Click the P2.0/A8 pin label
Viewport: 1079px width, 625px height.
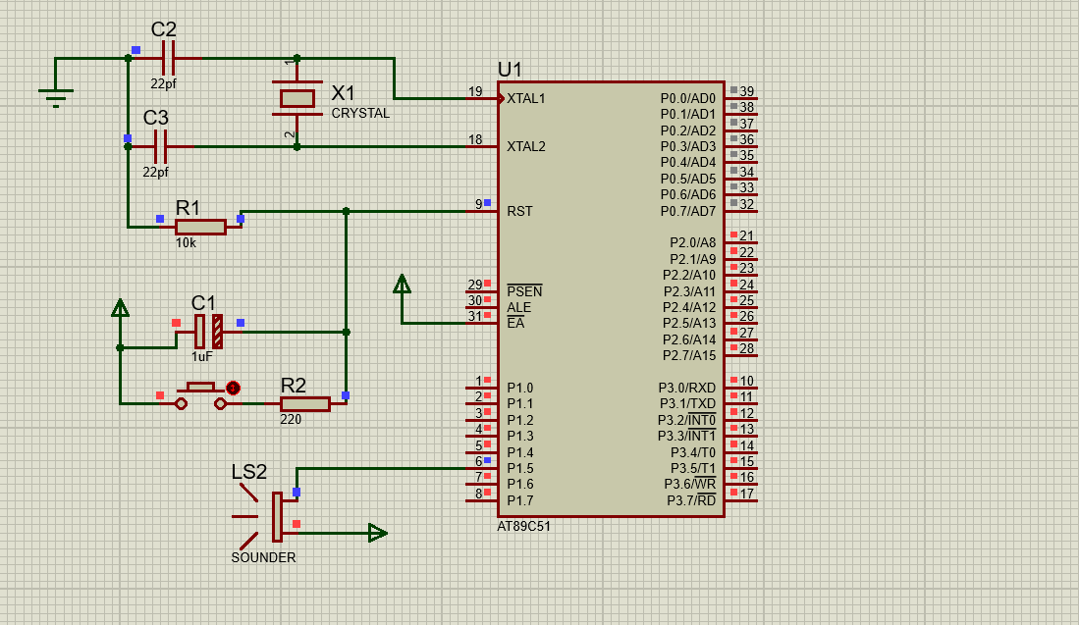tap(693, 242)
